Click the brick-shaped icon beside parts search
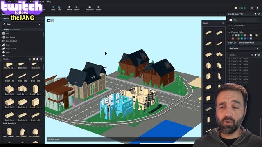 click(37, 59)
